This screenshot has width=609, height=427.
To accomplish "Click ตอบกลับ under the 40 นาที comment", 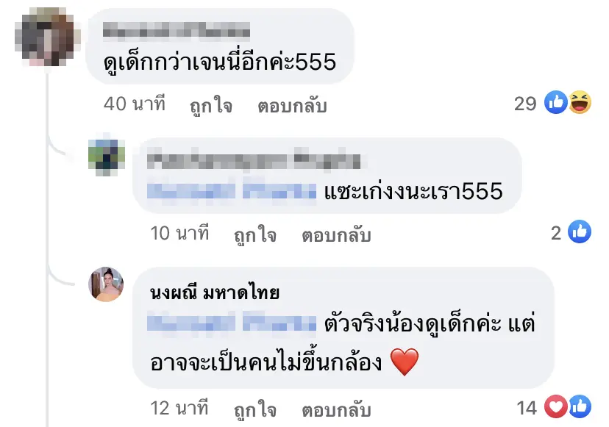I will [x=292, y=106].
